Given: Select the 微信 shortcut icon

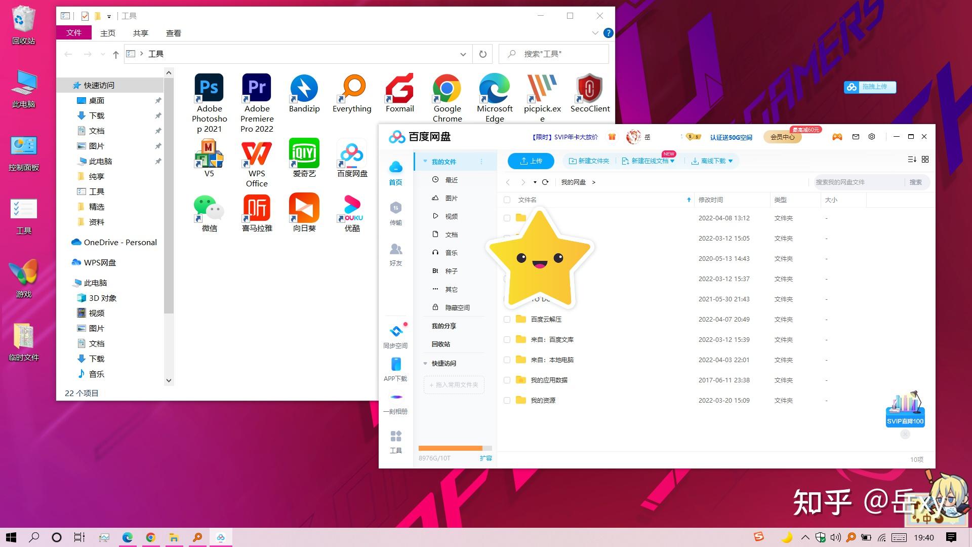Looking at the screenshot, I should click(x=209, y=213).
